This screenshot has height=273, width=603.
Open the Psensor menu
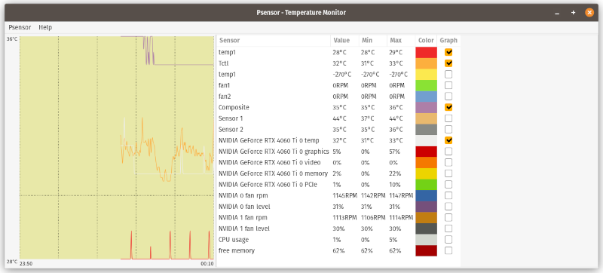click(x=20, y=27)
